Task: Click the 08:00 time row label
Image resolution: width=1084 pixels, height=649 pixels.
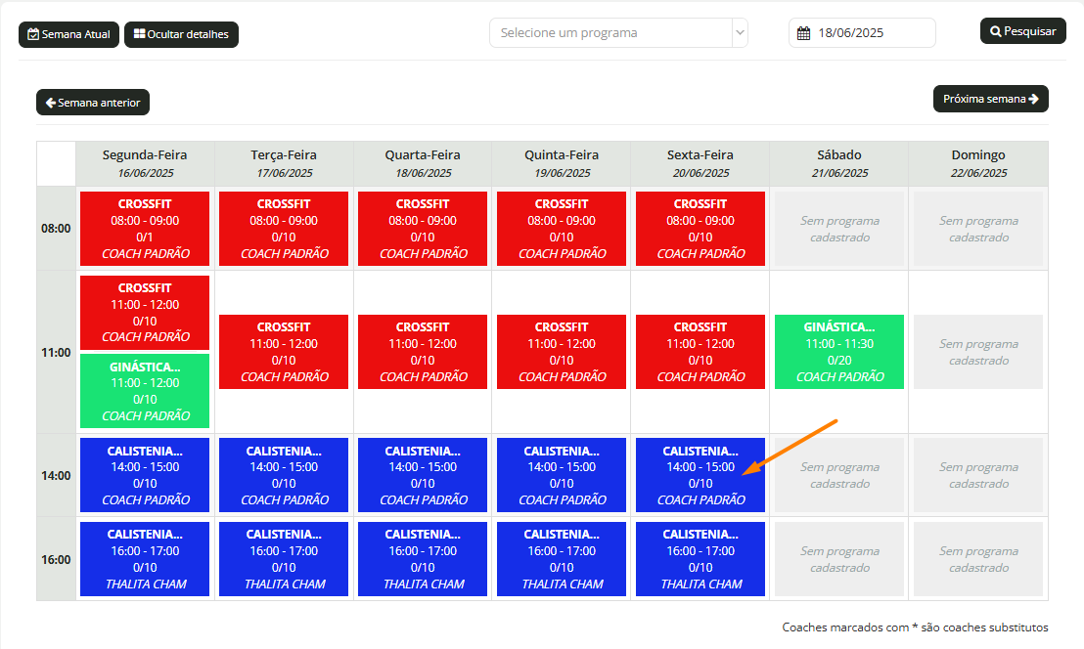Action: pyautogui.click(x=56, y=229)
